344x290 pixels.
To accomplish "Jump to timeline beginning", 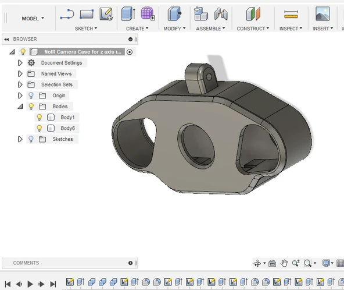I will coord(8,284).
